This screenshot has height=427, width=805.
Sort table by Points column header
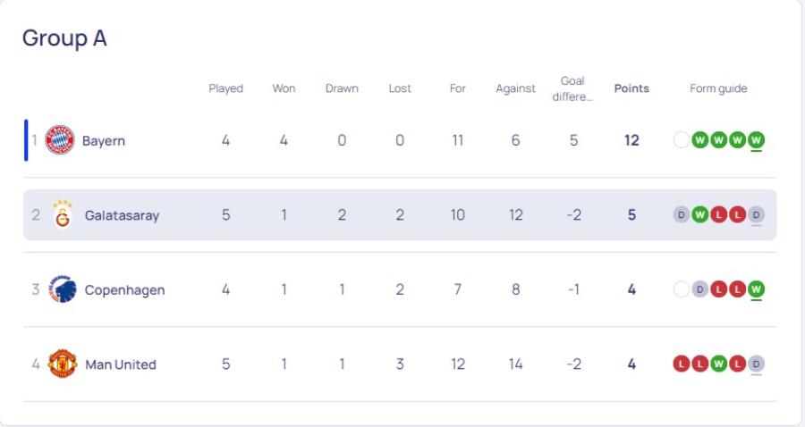(631, 88)
